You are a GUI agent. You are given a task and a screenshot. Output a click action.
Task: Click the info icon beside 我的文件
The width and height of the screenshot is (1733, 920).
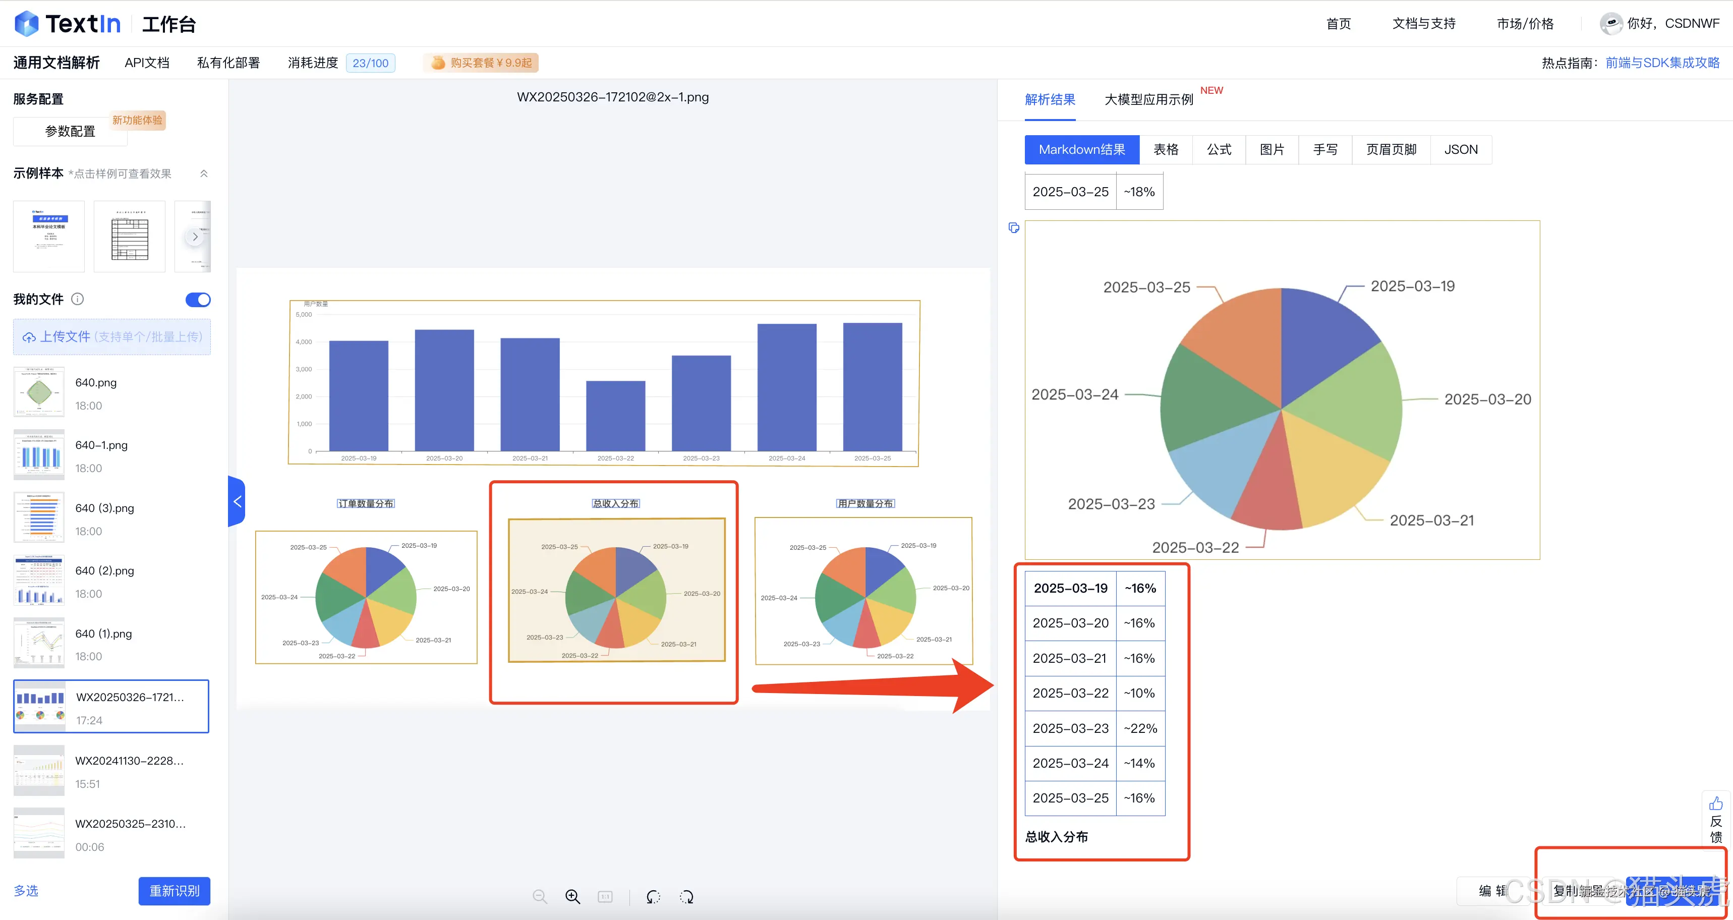(77, 299)
